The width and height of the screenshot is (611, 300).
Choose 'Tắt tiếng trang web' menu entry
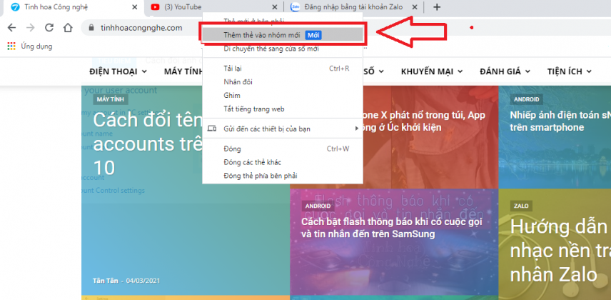click(254, 109)
